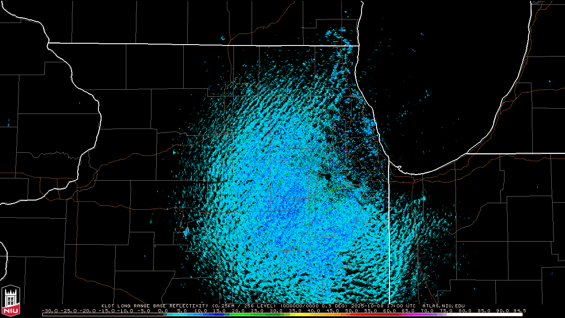The width and height of the screenshot is (565, 318).
Task: Click the '40.0' scale value
Action: pos(314,310)
